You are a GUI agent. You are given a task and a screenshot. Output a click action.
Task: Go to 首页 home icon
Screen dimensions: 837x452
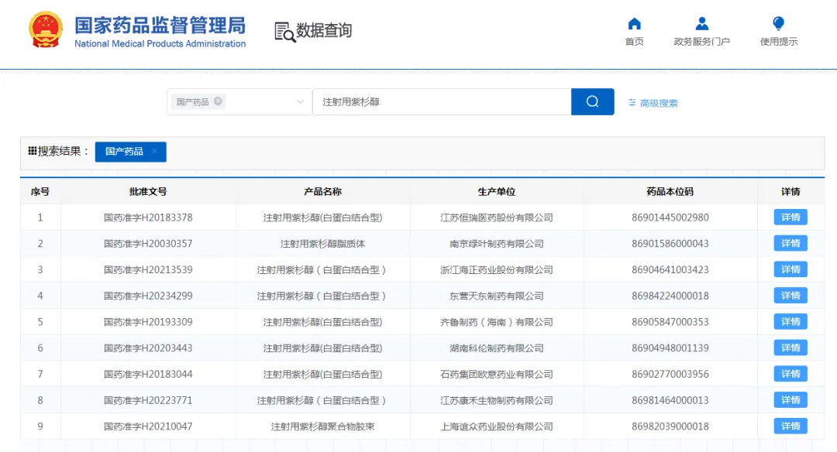(634, 24)
